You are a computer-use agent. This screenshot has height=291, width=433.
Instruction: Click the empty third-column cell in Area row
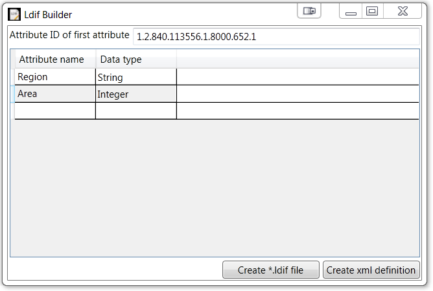pyautogui.click(x=298, y=94)
